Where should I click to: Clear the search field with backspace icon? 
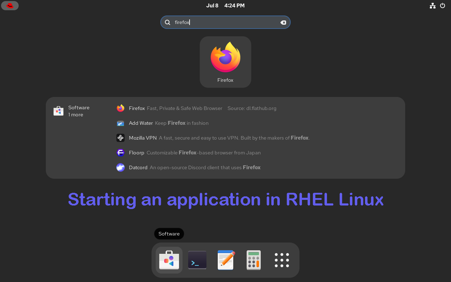(283, 22)
